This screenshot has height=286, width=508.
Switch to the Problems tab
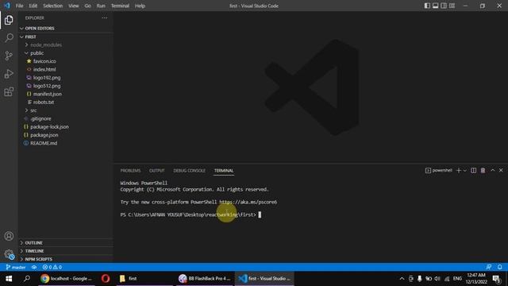click(x=130, y=171)
